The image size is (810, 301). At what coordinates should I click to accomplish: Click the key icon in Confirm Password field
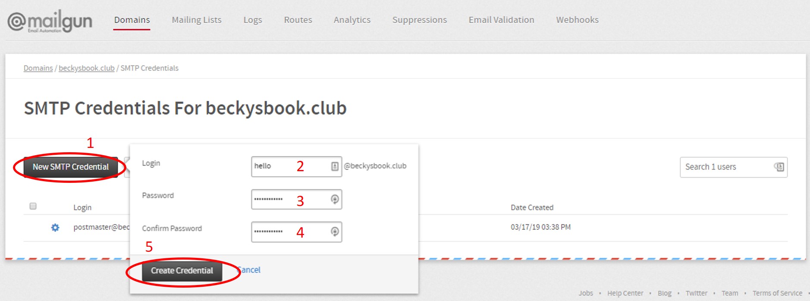tap(335, 232)
